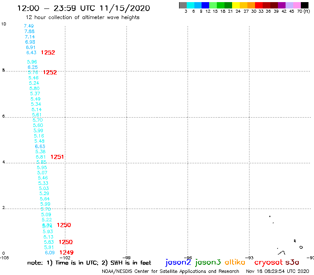This screenshot has width=314, height=275.
Task: Click the -102 longitude axis label
Action: click(65, 258)
